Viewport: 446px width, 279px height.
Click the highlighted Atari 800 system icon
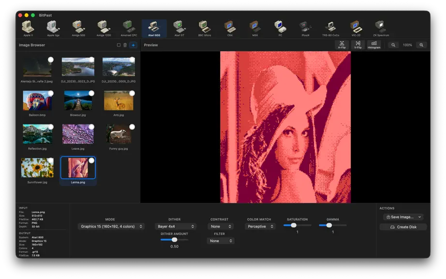154,29
